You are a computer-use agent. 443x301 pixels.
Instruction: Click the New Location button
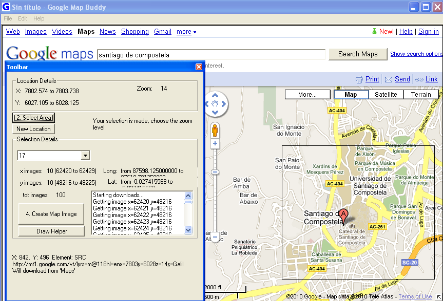point(33,129)
